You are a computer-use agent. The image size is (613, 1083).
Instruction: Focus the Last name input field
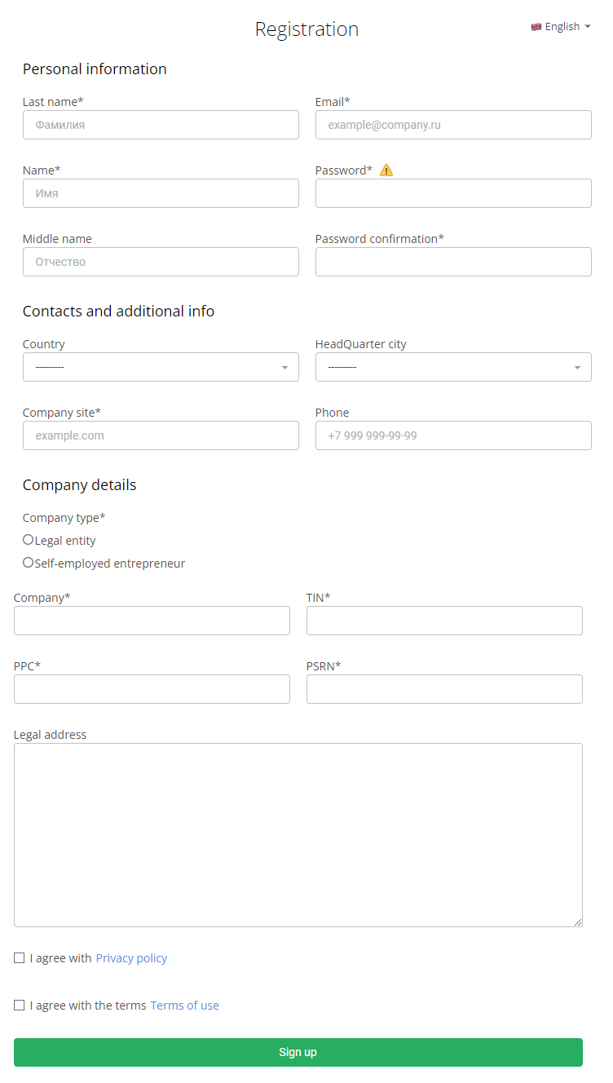(161, 125)
